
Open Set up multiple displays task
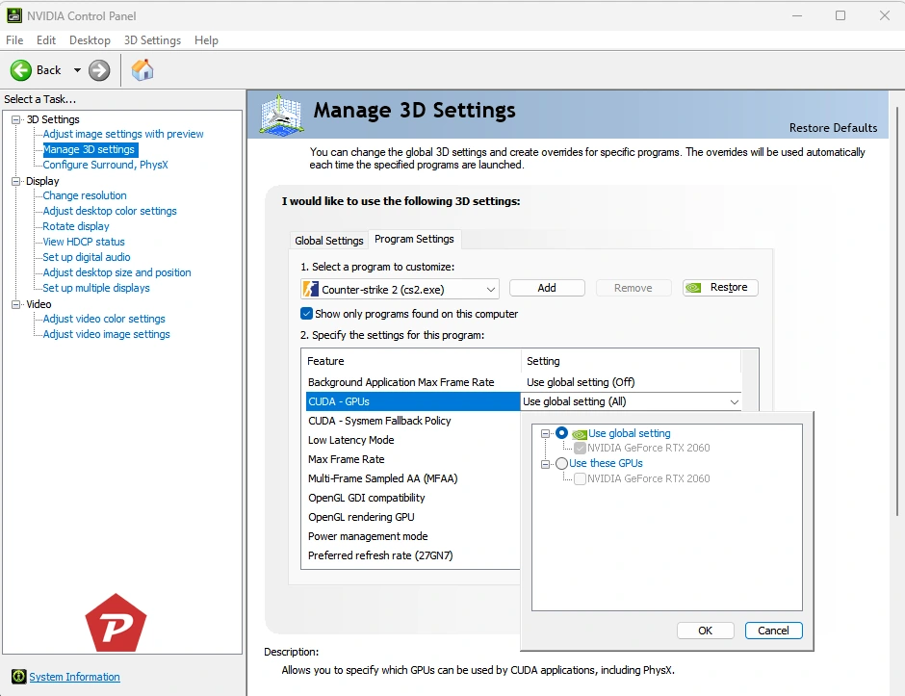pyautogui.click(x=96, y=288)
